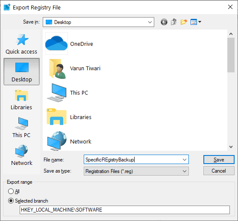Screen dimensions: 238x221
Task: Choose the Selected branch radio button
Action: pos(28,201)
